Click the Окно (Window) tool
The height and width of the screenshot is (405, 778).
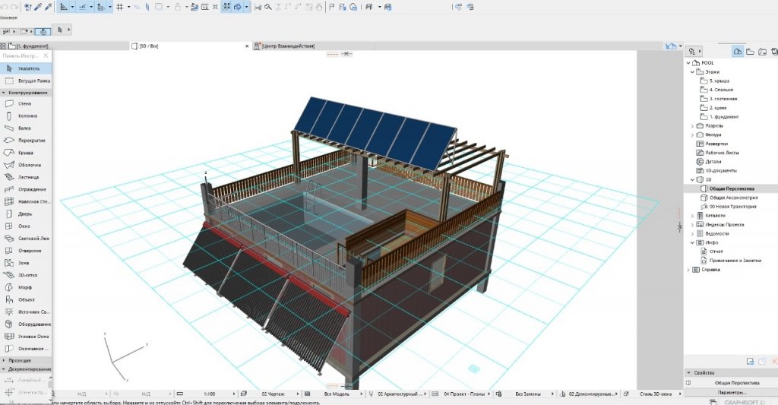point(24,226)
